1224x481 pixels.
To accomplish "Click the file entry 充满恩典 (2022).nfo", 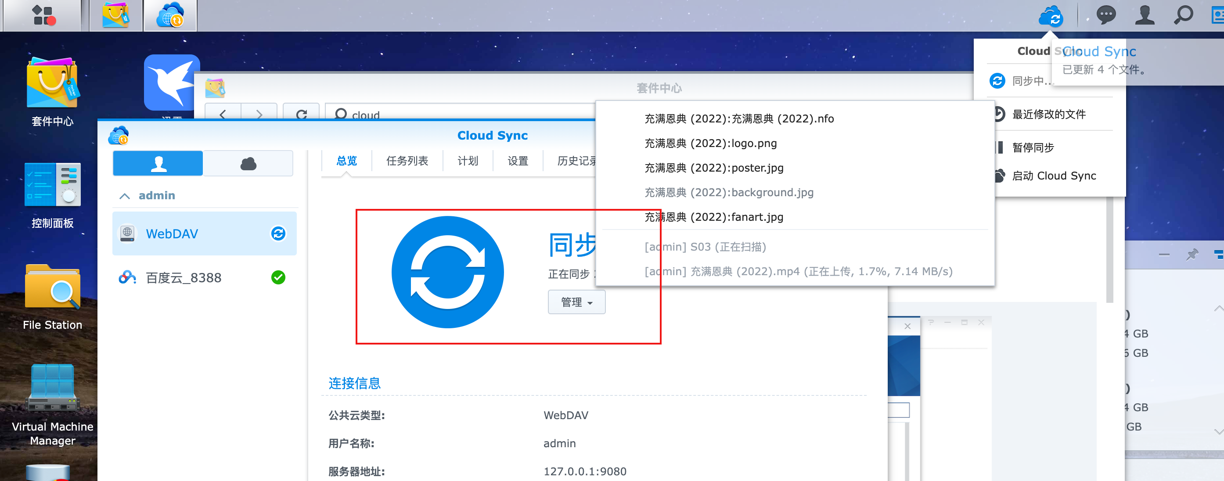I will 739,118.
